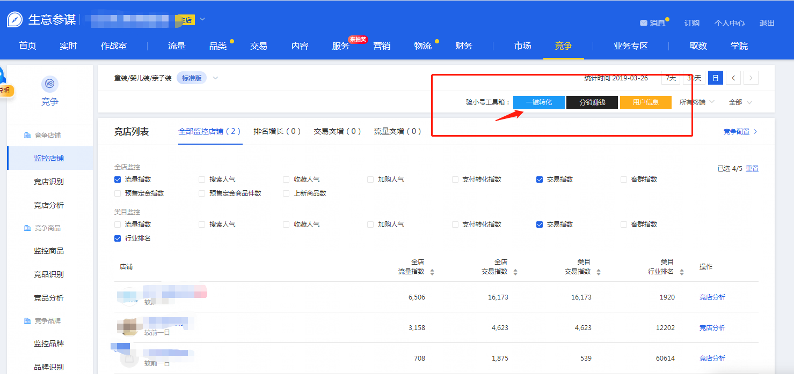Sort by 全店流量指数 column arrows
Screen dimensions: 794x374
[x=432, y=272]
